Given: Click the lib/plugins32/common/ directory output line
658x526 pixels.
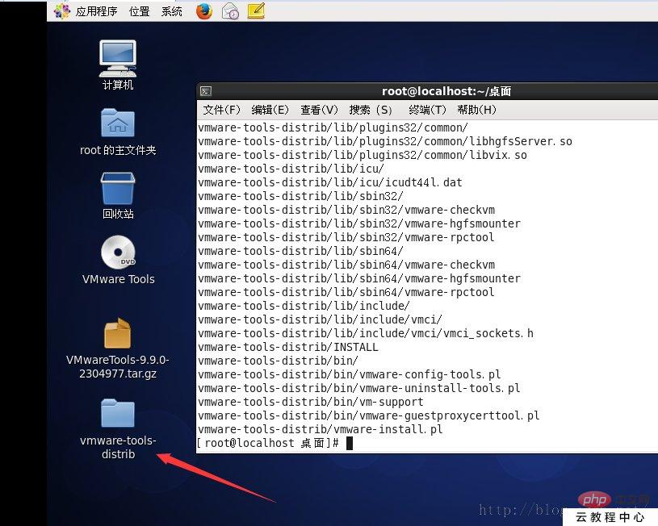Looking at the screenshot, I should coord(333,127).
